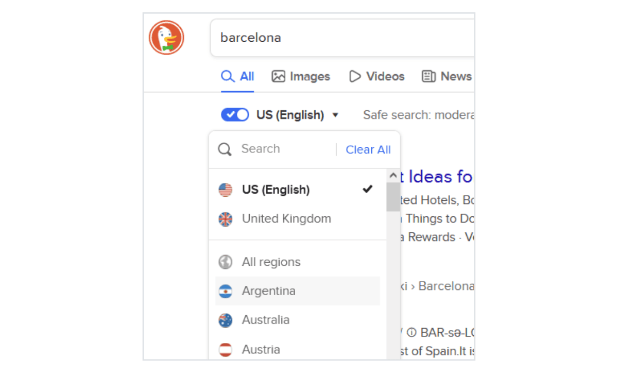Select United Kingdom region
Screen dimensions: 618x377
298,219
